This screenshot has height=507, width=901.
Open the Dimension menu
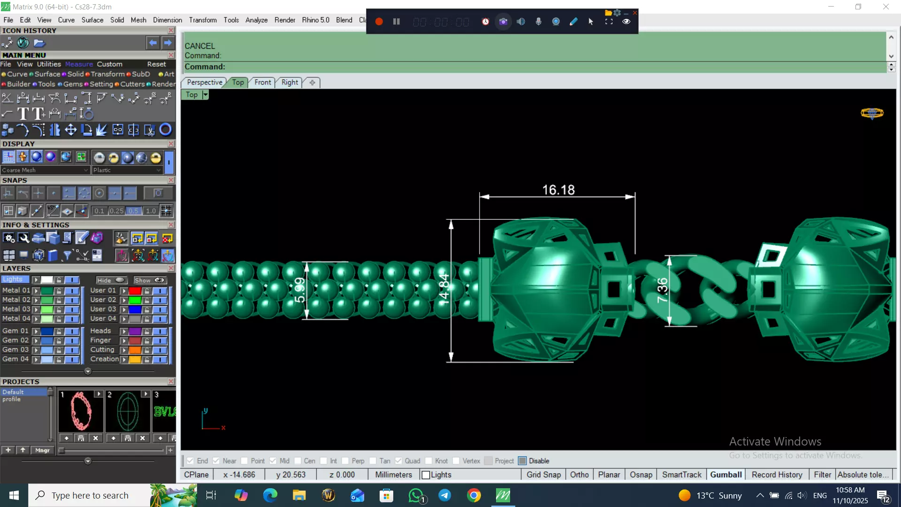[x=168, y=20]
